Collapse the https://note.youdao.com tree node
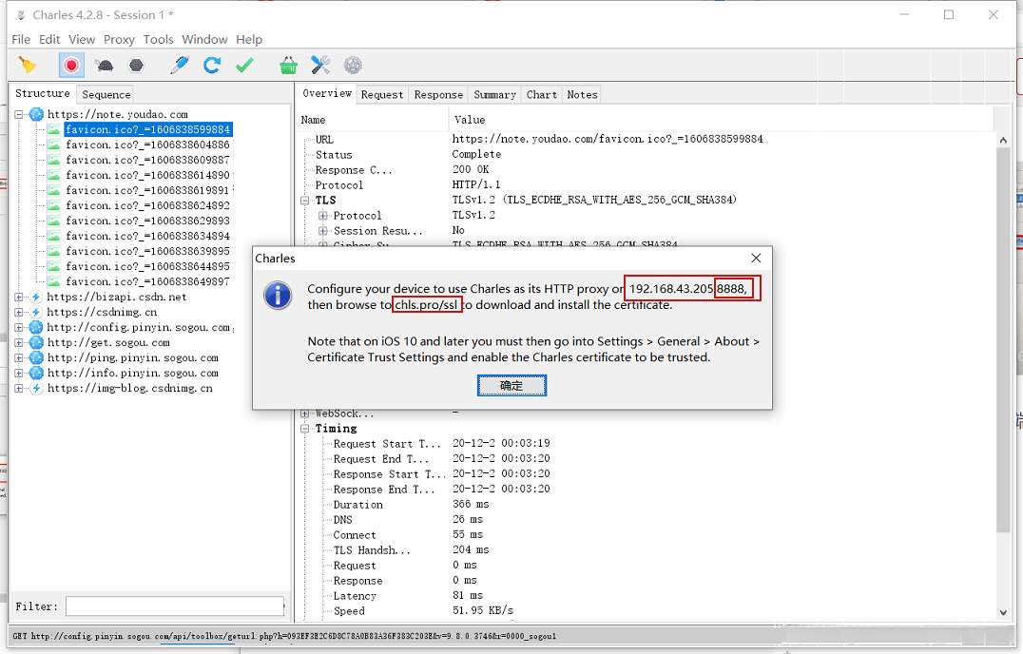Image resolution: width=1023 pixels, height=654 pixels. click(x=19, y=115)
